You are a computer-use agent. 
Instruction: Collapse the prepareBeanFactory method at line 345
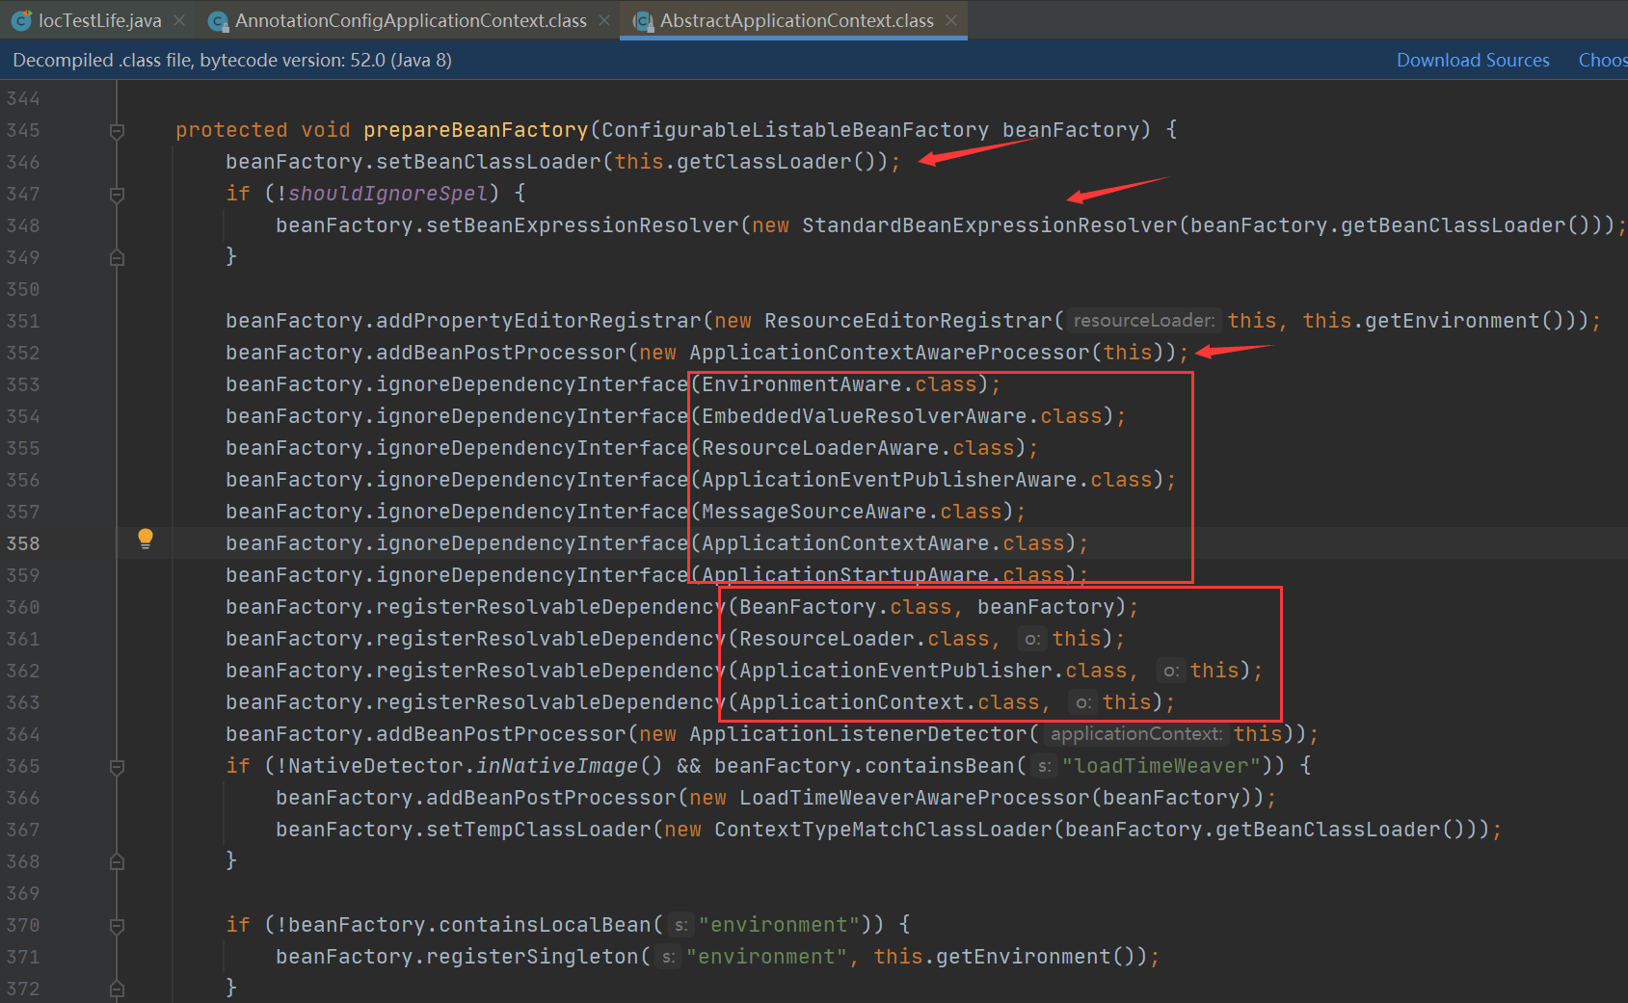[x=117, y=131]
